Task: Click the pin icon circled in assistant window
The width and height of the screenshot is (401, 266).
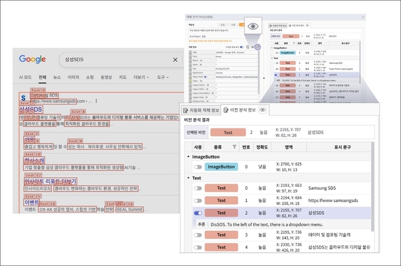Action: pos(258,47)
